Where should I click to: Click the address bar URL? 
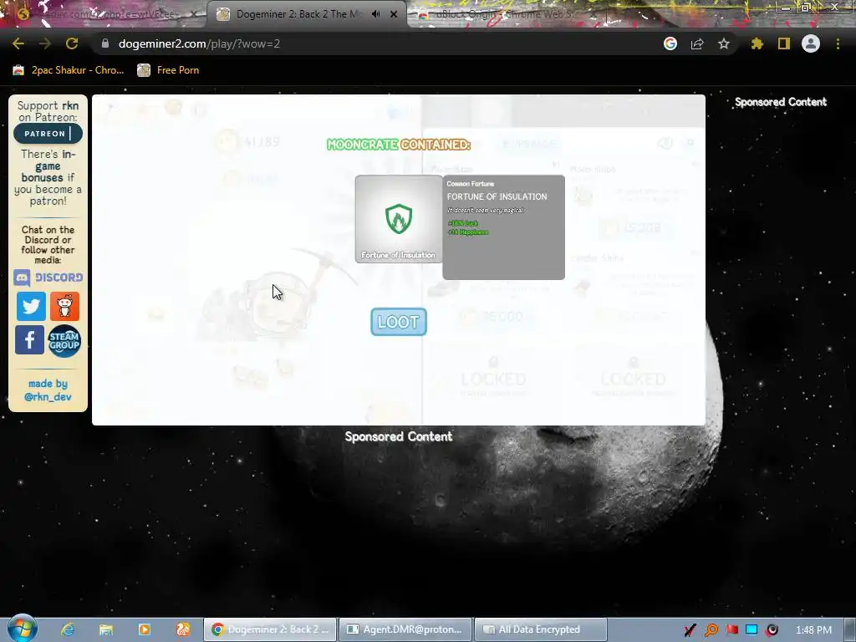[199, 43]
